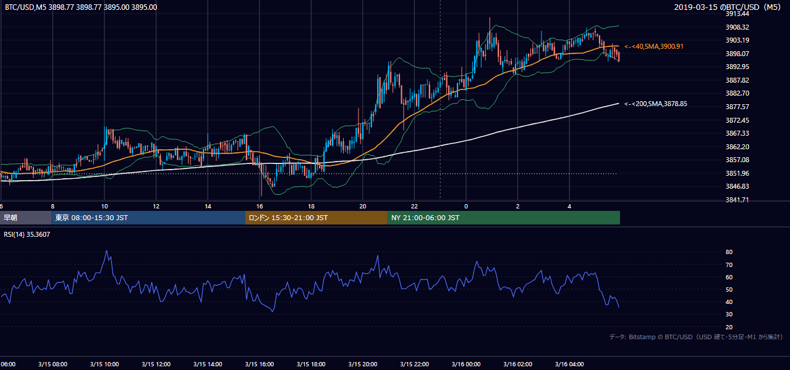Click RSI axis level 50
Screen dimensions: 790x370
coord(729,289)
